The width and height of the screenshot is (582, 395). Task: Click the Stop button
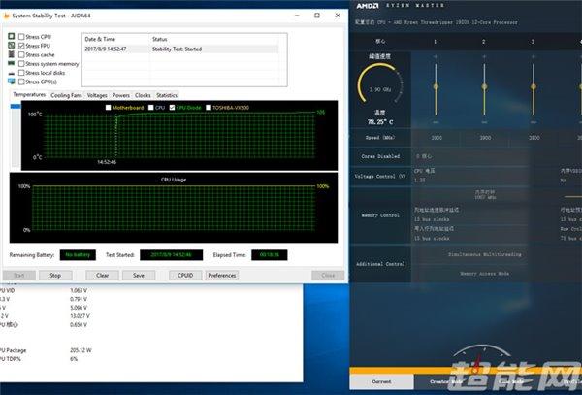55,275
